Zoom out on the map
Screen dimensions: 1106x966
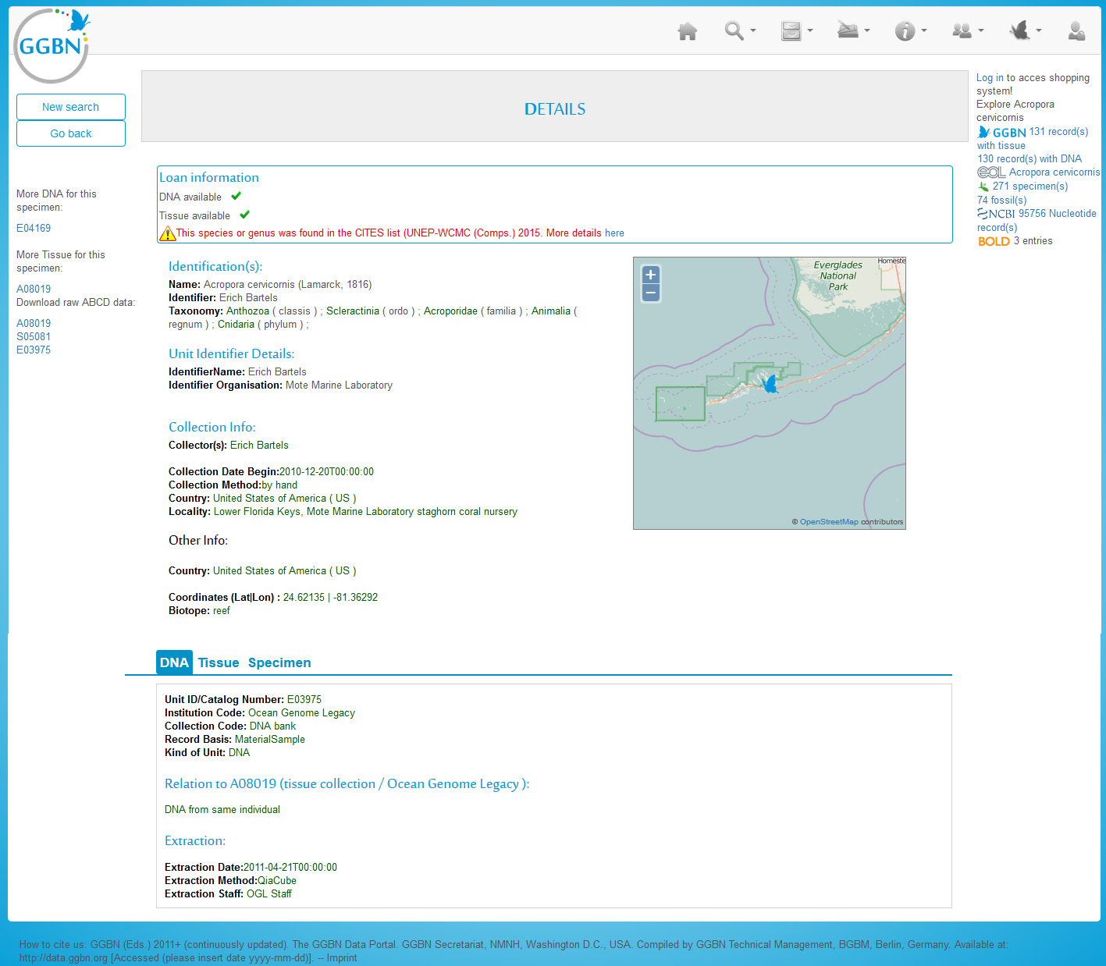(650, 293)
